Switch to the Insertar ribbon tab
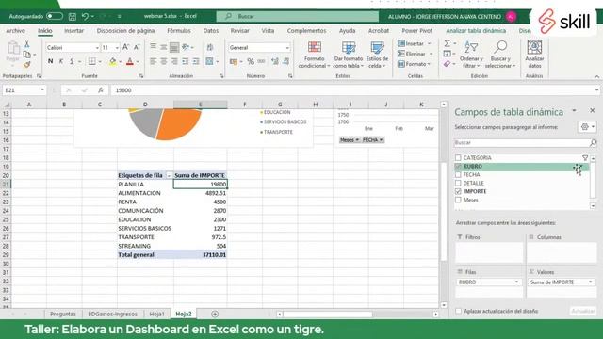 click(x=73, y=31)
